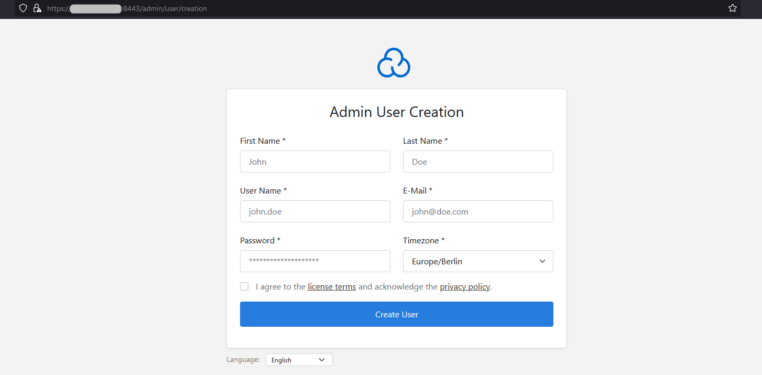Open the Timezone dropdown showing Europe/Berlin
Viewport: 762px width, 375px height.
(x=477, y=261)
